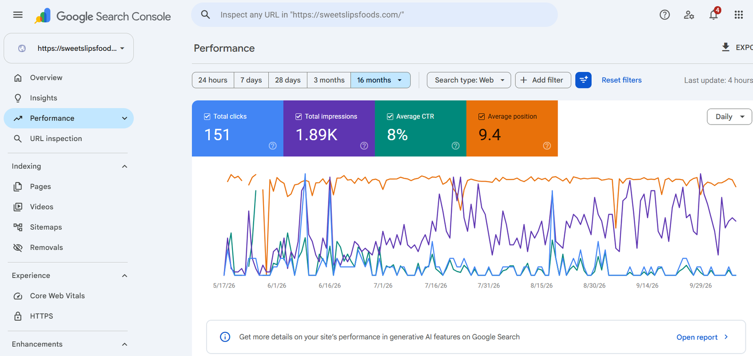The height and width of the screenshot is (356, 753).
Task: Click the Total clicks help icon
Action: click(272, 146)
